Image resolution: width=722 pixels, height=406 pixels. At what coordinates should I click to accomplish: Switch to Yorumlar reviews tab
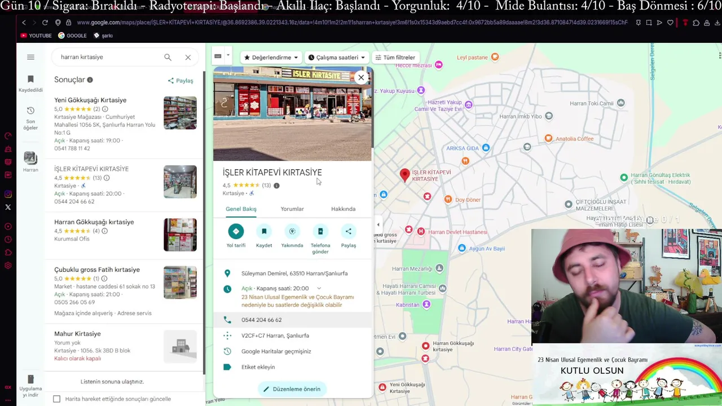(292, 209)
